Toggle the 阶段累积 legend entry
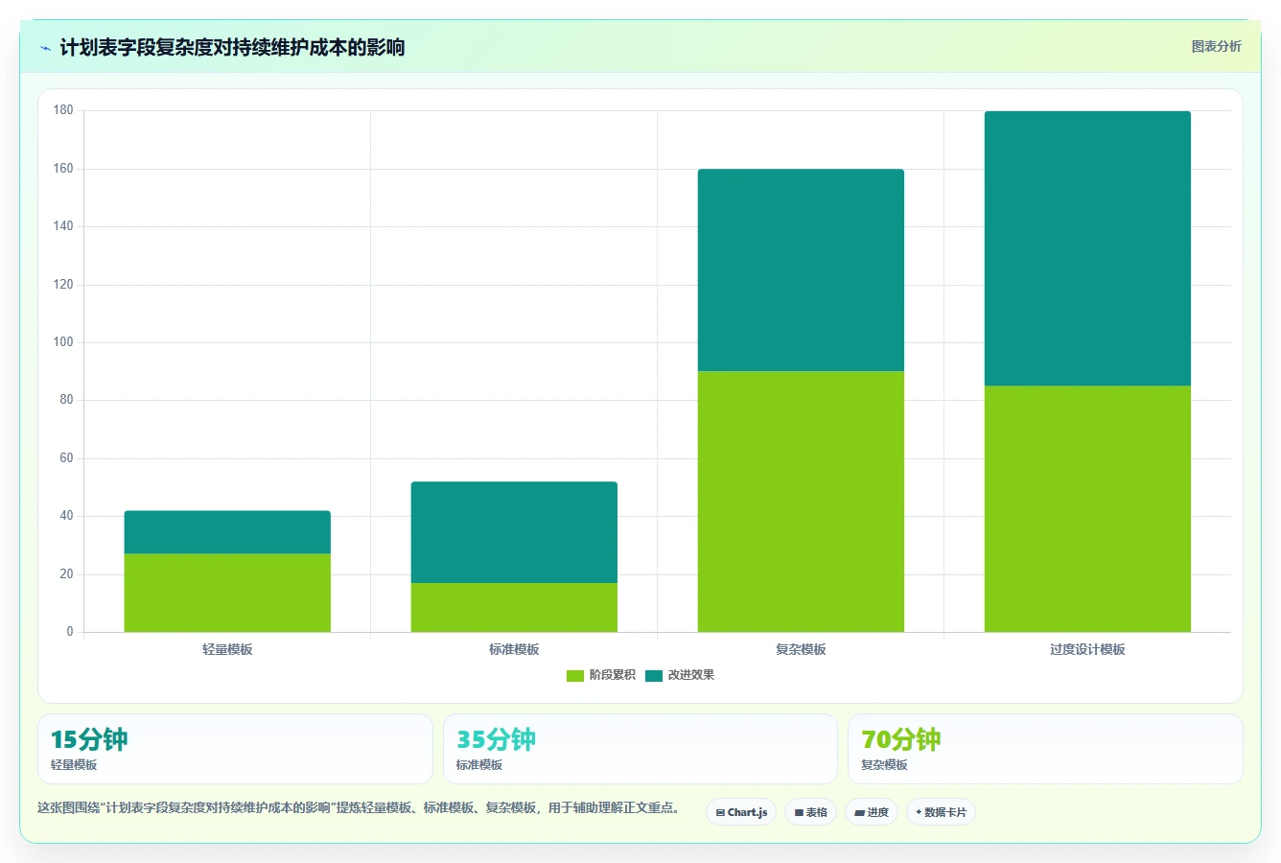This screenshot has height=863, width=1281. pos(601,675)
